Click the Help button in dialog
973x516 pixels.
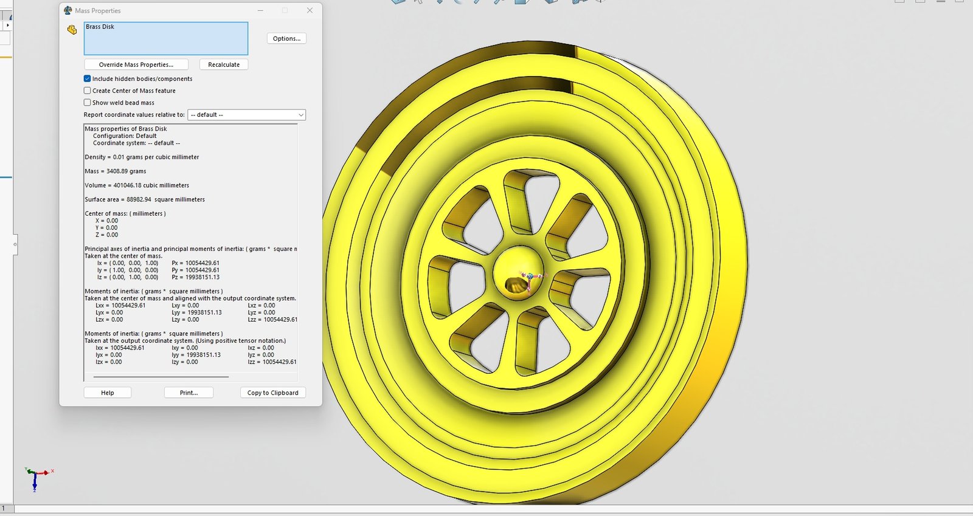tap(108, 393)
